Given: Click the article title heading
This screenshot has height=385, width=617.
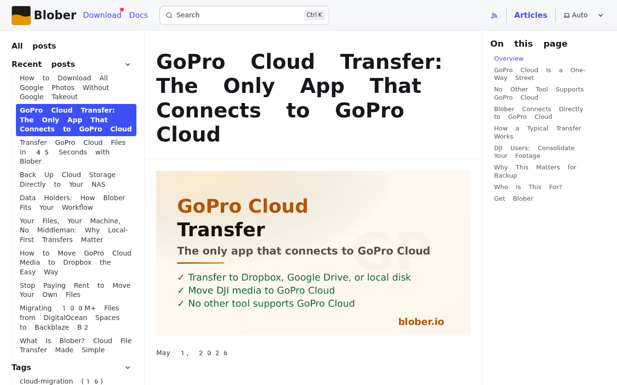Looking at the screenshot, I should (x=299, y=98).
